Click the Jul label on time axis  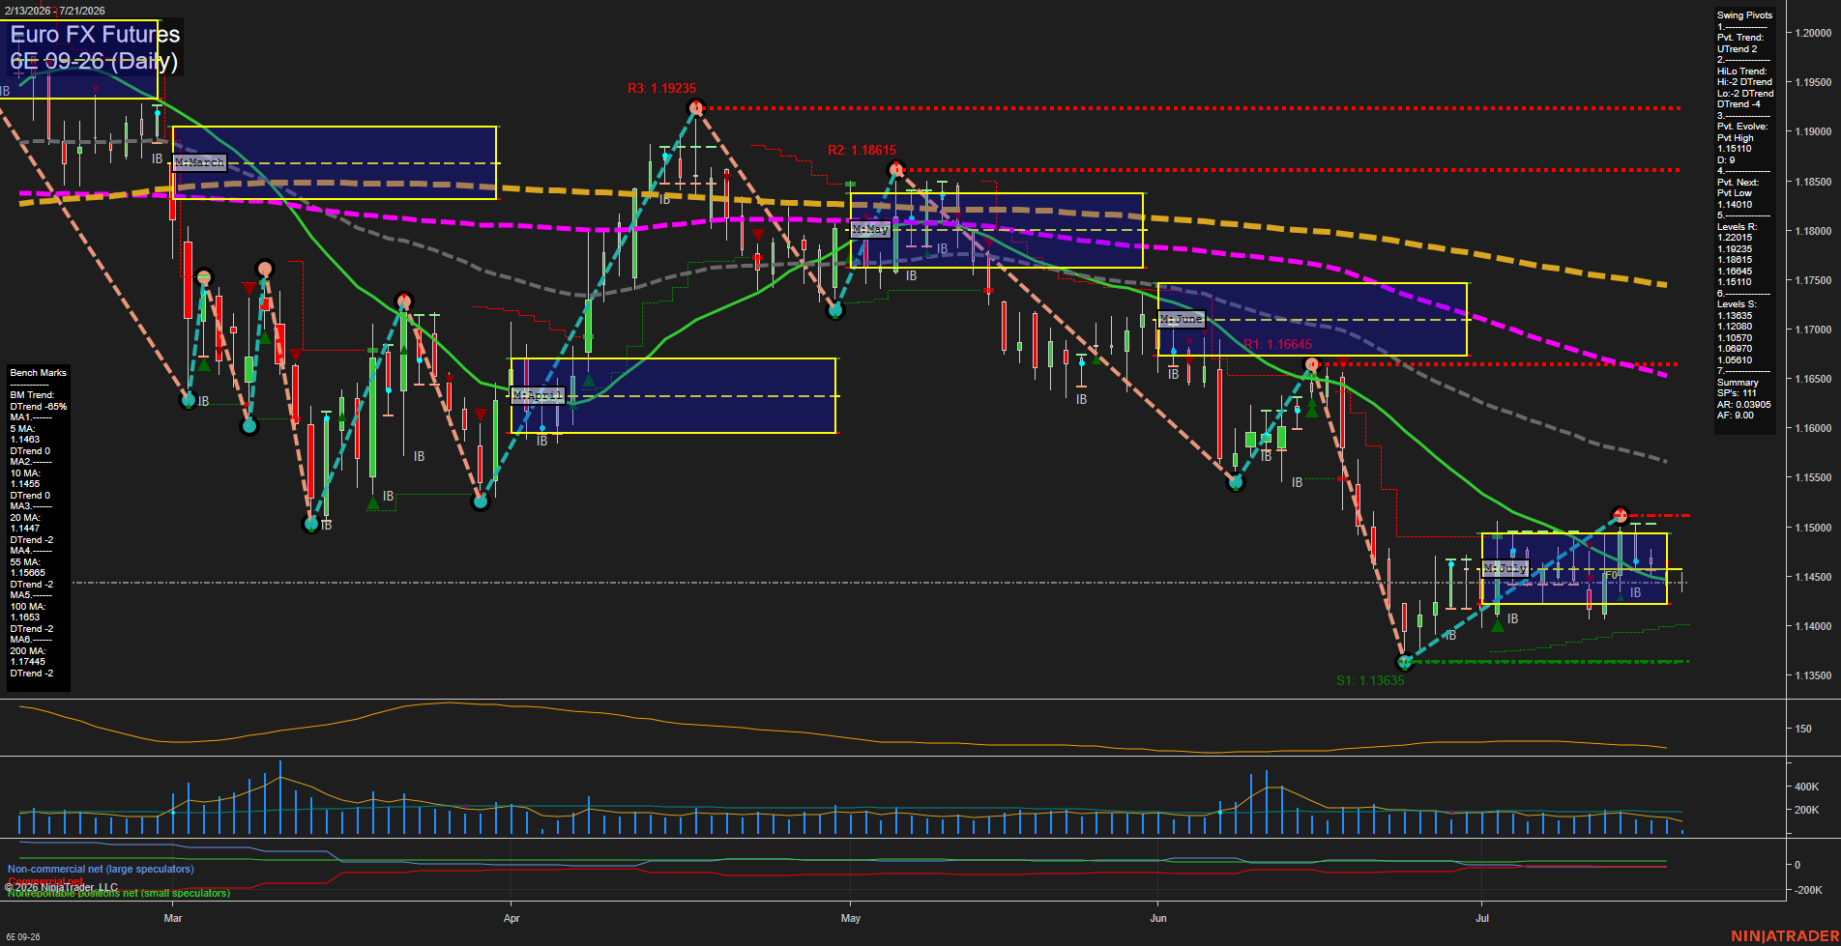1481,918
